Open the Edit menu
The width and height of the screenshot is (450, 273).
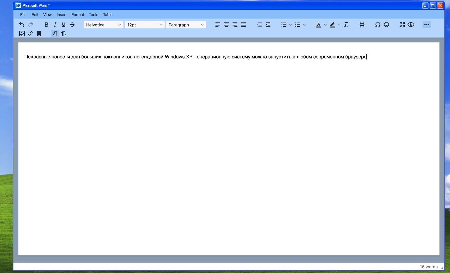[x=35, y=15]
